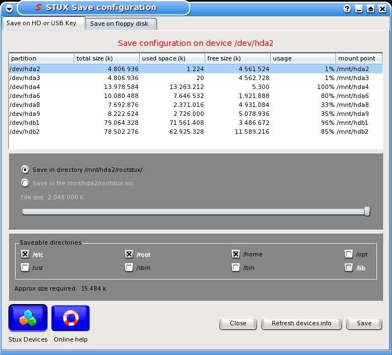Sort by partition column header
This screenshot has height=355, width=392.
41,58
